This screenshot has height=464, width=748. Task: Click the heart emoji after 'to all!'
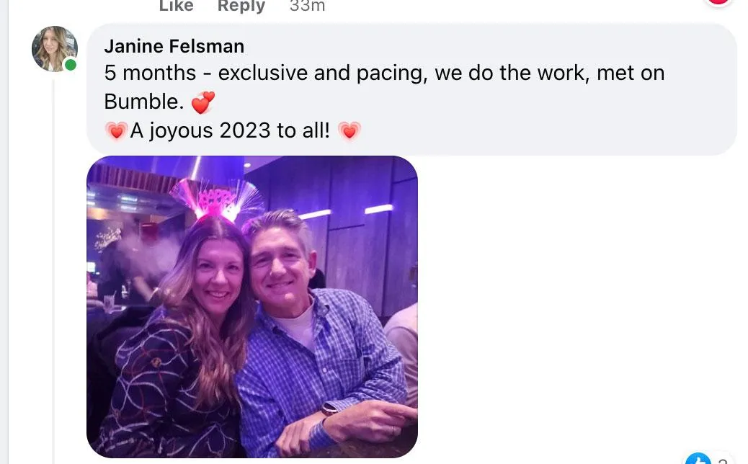(349, 131)
